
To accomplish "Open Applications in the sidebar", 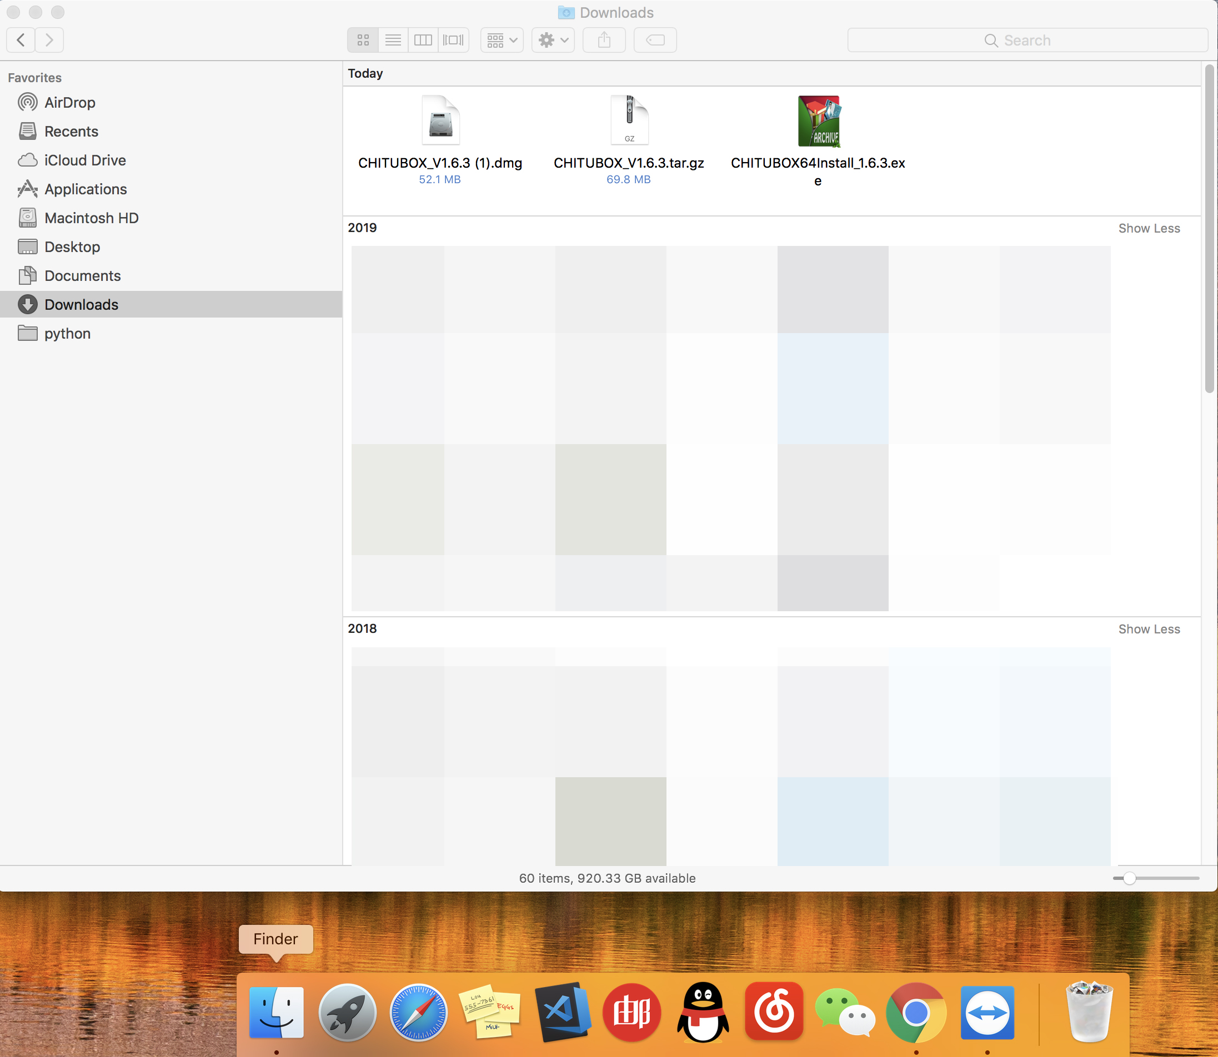I will coord(171,189).
